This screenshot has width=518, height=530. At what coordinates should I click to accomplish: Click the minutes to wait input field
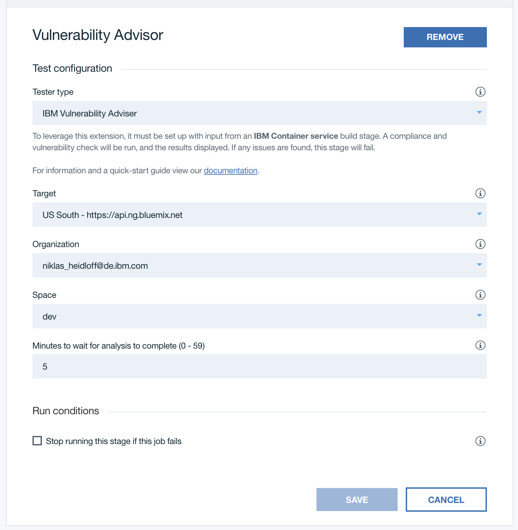coord(259,366)
